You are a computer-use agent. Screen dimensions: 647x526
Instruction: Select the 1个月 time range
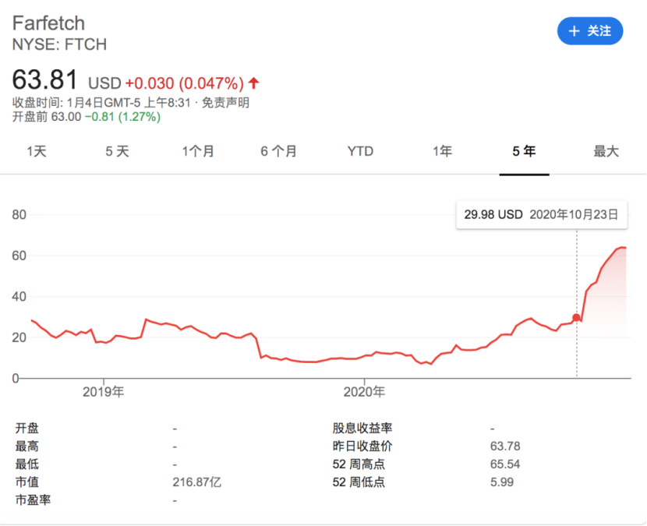pyautogui.click(x=199, y=152)
